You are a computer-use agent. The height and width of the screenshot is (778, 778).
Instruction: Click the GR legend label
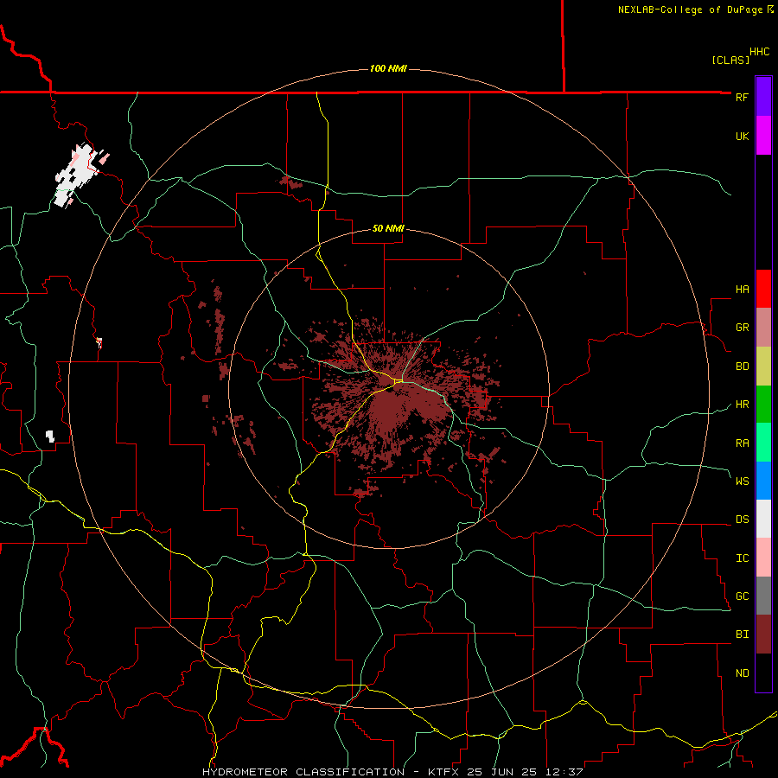point(742,328)
